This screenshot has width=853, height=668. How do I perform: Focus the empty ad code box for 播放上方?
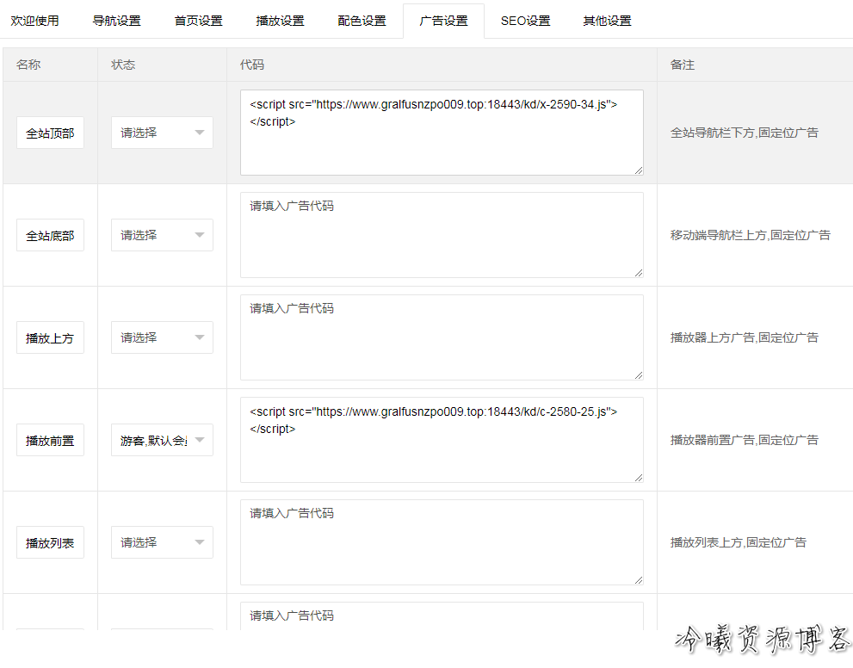coord(442,337)
